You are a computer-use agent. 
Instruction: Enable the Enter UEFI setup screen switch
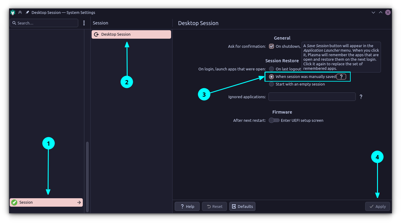coord(274,120)
